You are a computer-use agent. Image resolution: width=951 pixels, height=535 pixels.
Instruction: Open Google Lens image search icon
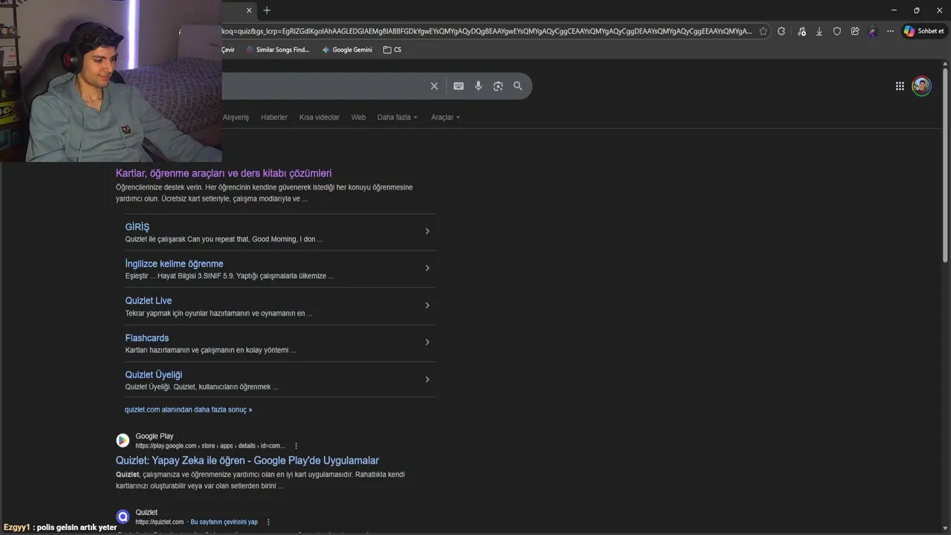pyautogui.click(x=498, y=86)
